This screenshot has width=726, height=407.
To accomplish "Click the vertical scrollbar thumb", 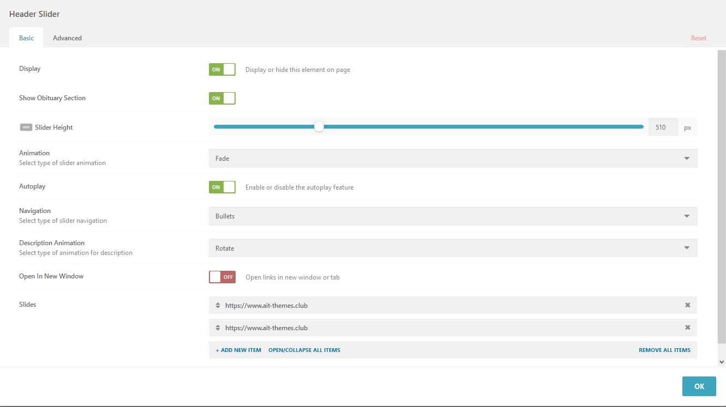I will (722, 196).
